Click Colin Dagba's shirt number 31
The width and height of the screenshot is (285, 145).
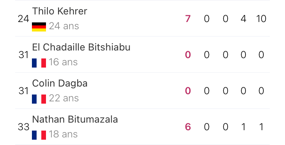click(x=24, y=91)
